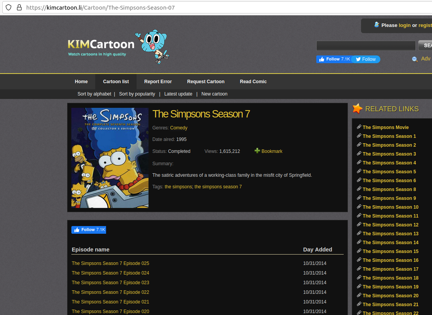This screenshot has width=432, height=315.
Task: Open Season 7 Episode 021
Action: click(110, 302)
